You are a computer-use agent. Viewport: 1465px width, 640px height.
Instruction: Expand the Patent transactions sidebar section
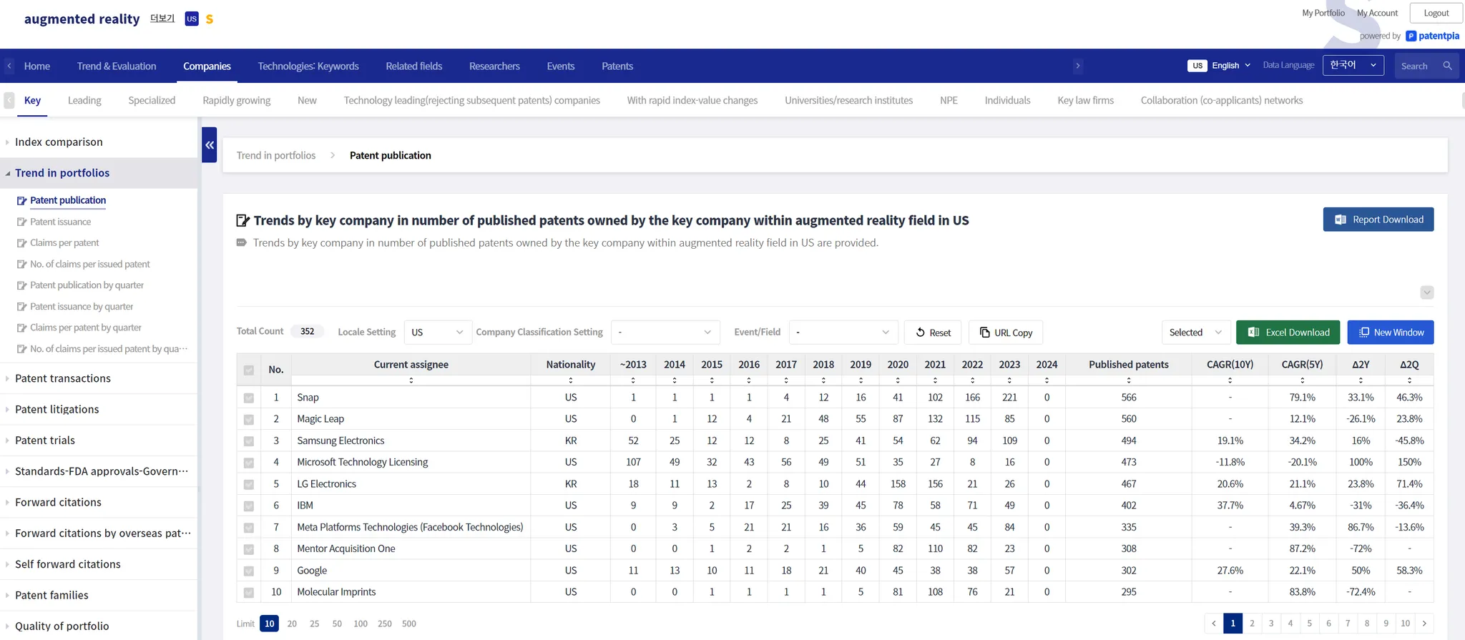point(63,378)
